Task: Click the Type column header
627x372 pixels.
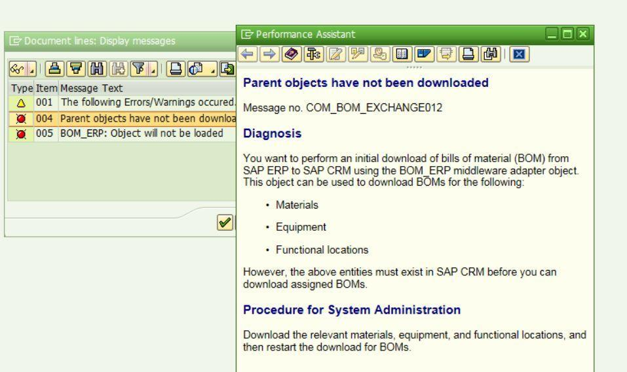Action: pos(22,88)
